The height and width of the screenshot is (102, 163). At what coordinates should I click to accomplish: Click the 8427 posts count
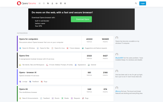[105, 56]
